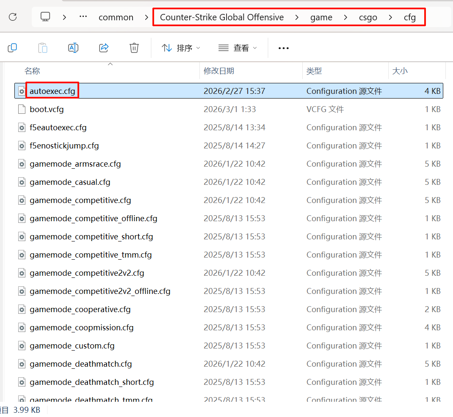Click the gamemode_deathmatch.cfg file icon

coord(22,364)
